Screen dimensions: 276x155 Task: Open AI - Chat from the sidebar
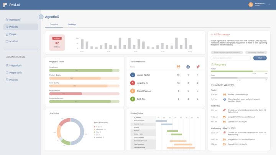tap(13, 41)
